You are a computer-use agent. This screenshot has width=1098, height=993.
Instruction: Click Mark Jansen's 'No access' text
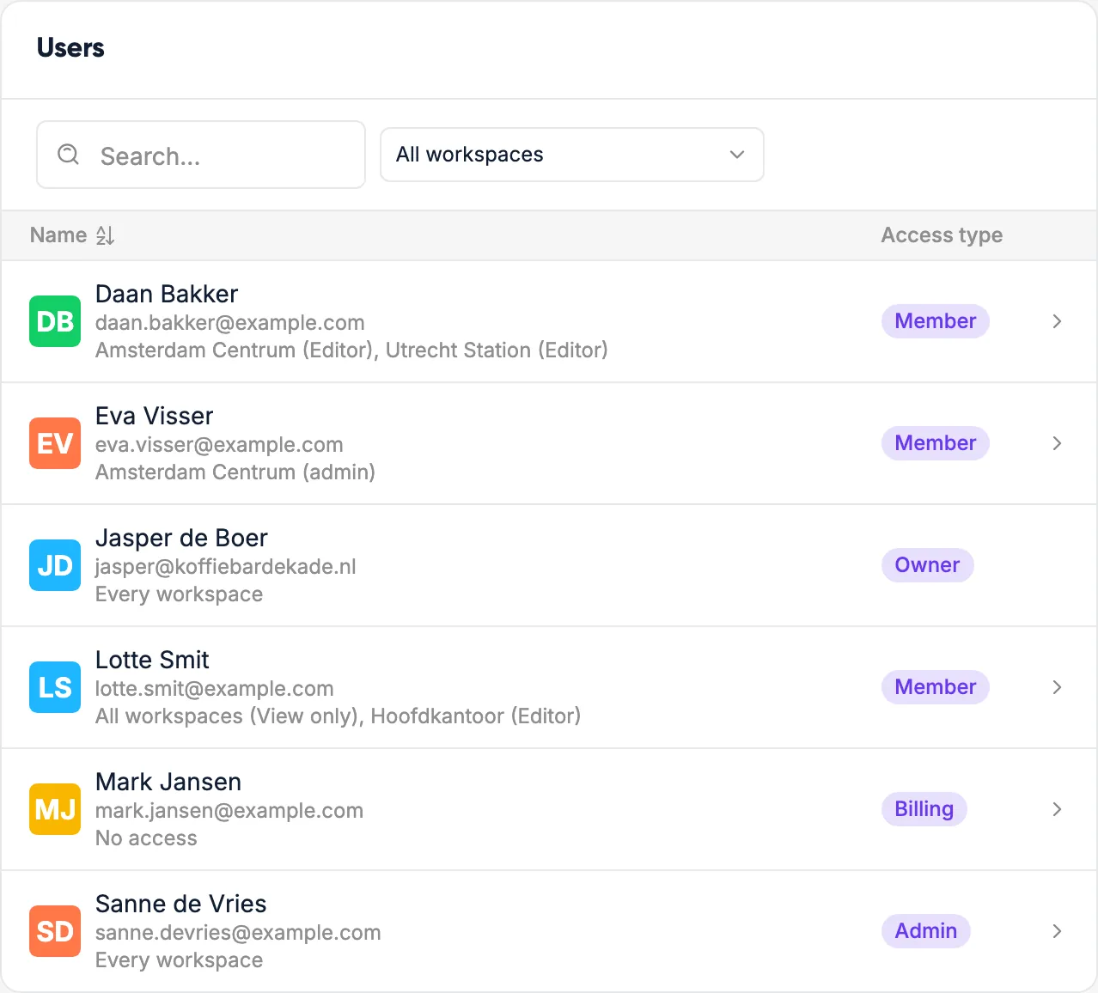click(x=146, y=838)
